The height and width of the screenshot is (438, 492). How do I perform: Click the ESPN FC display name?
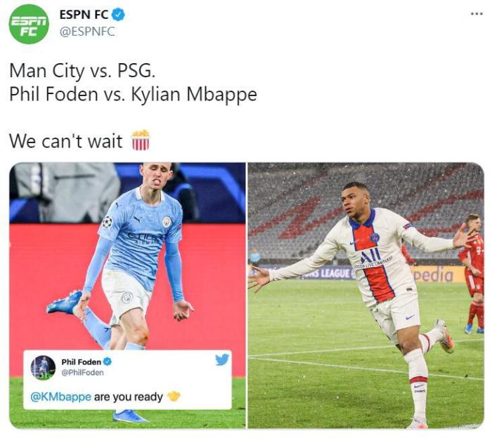pos(84,15)
